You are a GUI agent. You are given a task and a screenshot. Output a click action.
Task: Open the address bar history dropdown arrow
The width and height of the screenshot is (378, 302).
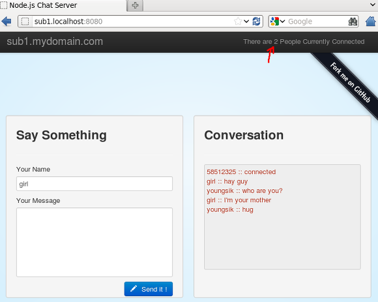tap(246, 22)
